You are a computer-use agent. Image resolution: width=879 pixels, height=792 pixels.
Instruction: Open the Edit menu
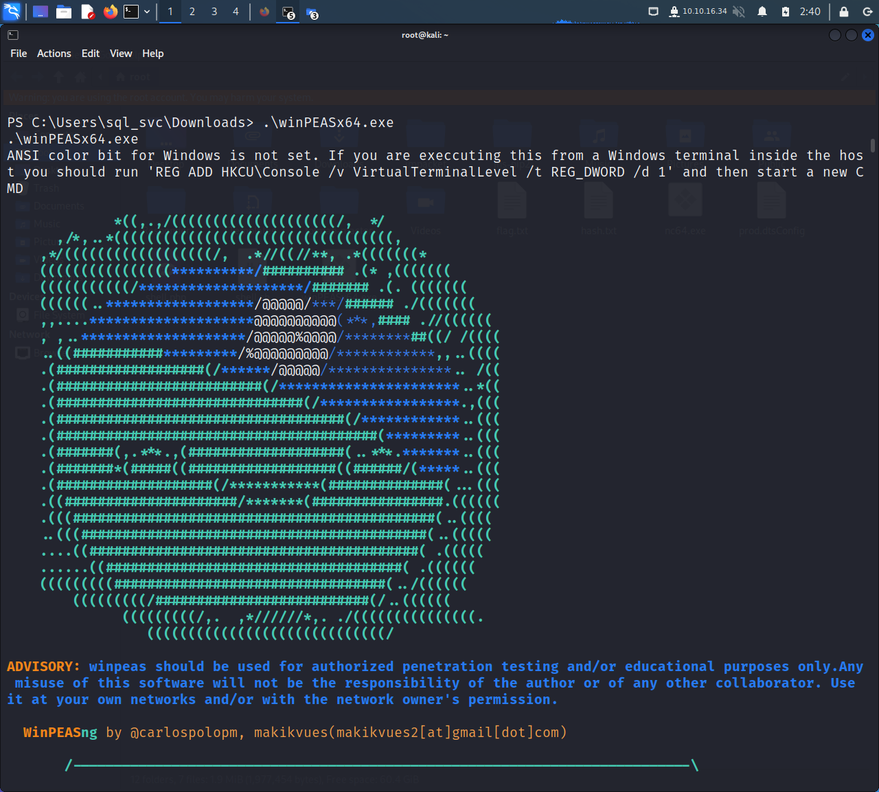91,54
